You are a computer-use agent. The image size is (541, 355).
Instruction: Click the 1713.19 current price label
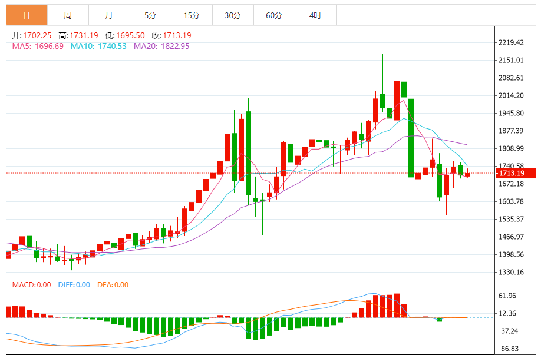516,173
